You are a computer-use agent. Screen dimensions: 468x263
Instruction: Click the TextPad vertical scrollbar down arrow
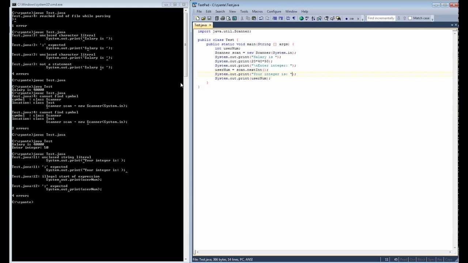click(455, 247)
